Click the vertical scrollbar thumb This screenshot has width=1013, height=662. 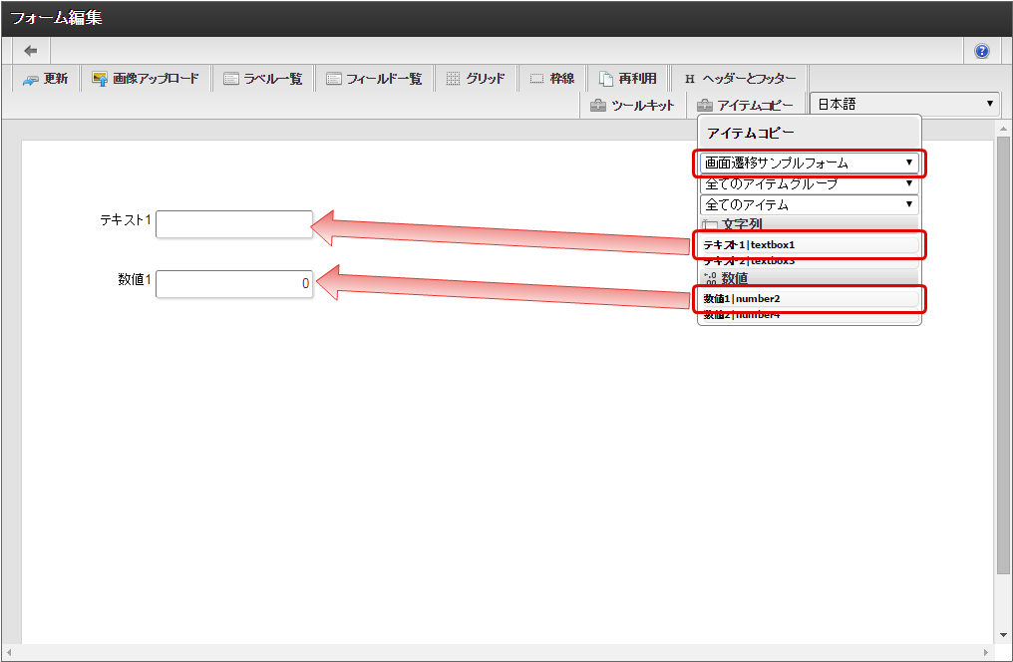1003,355
